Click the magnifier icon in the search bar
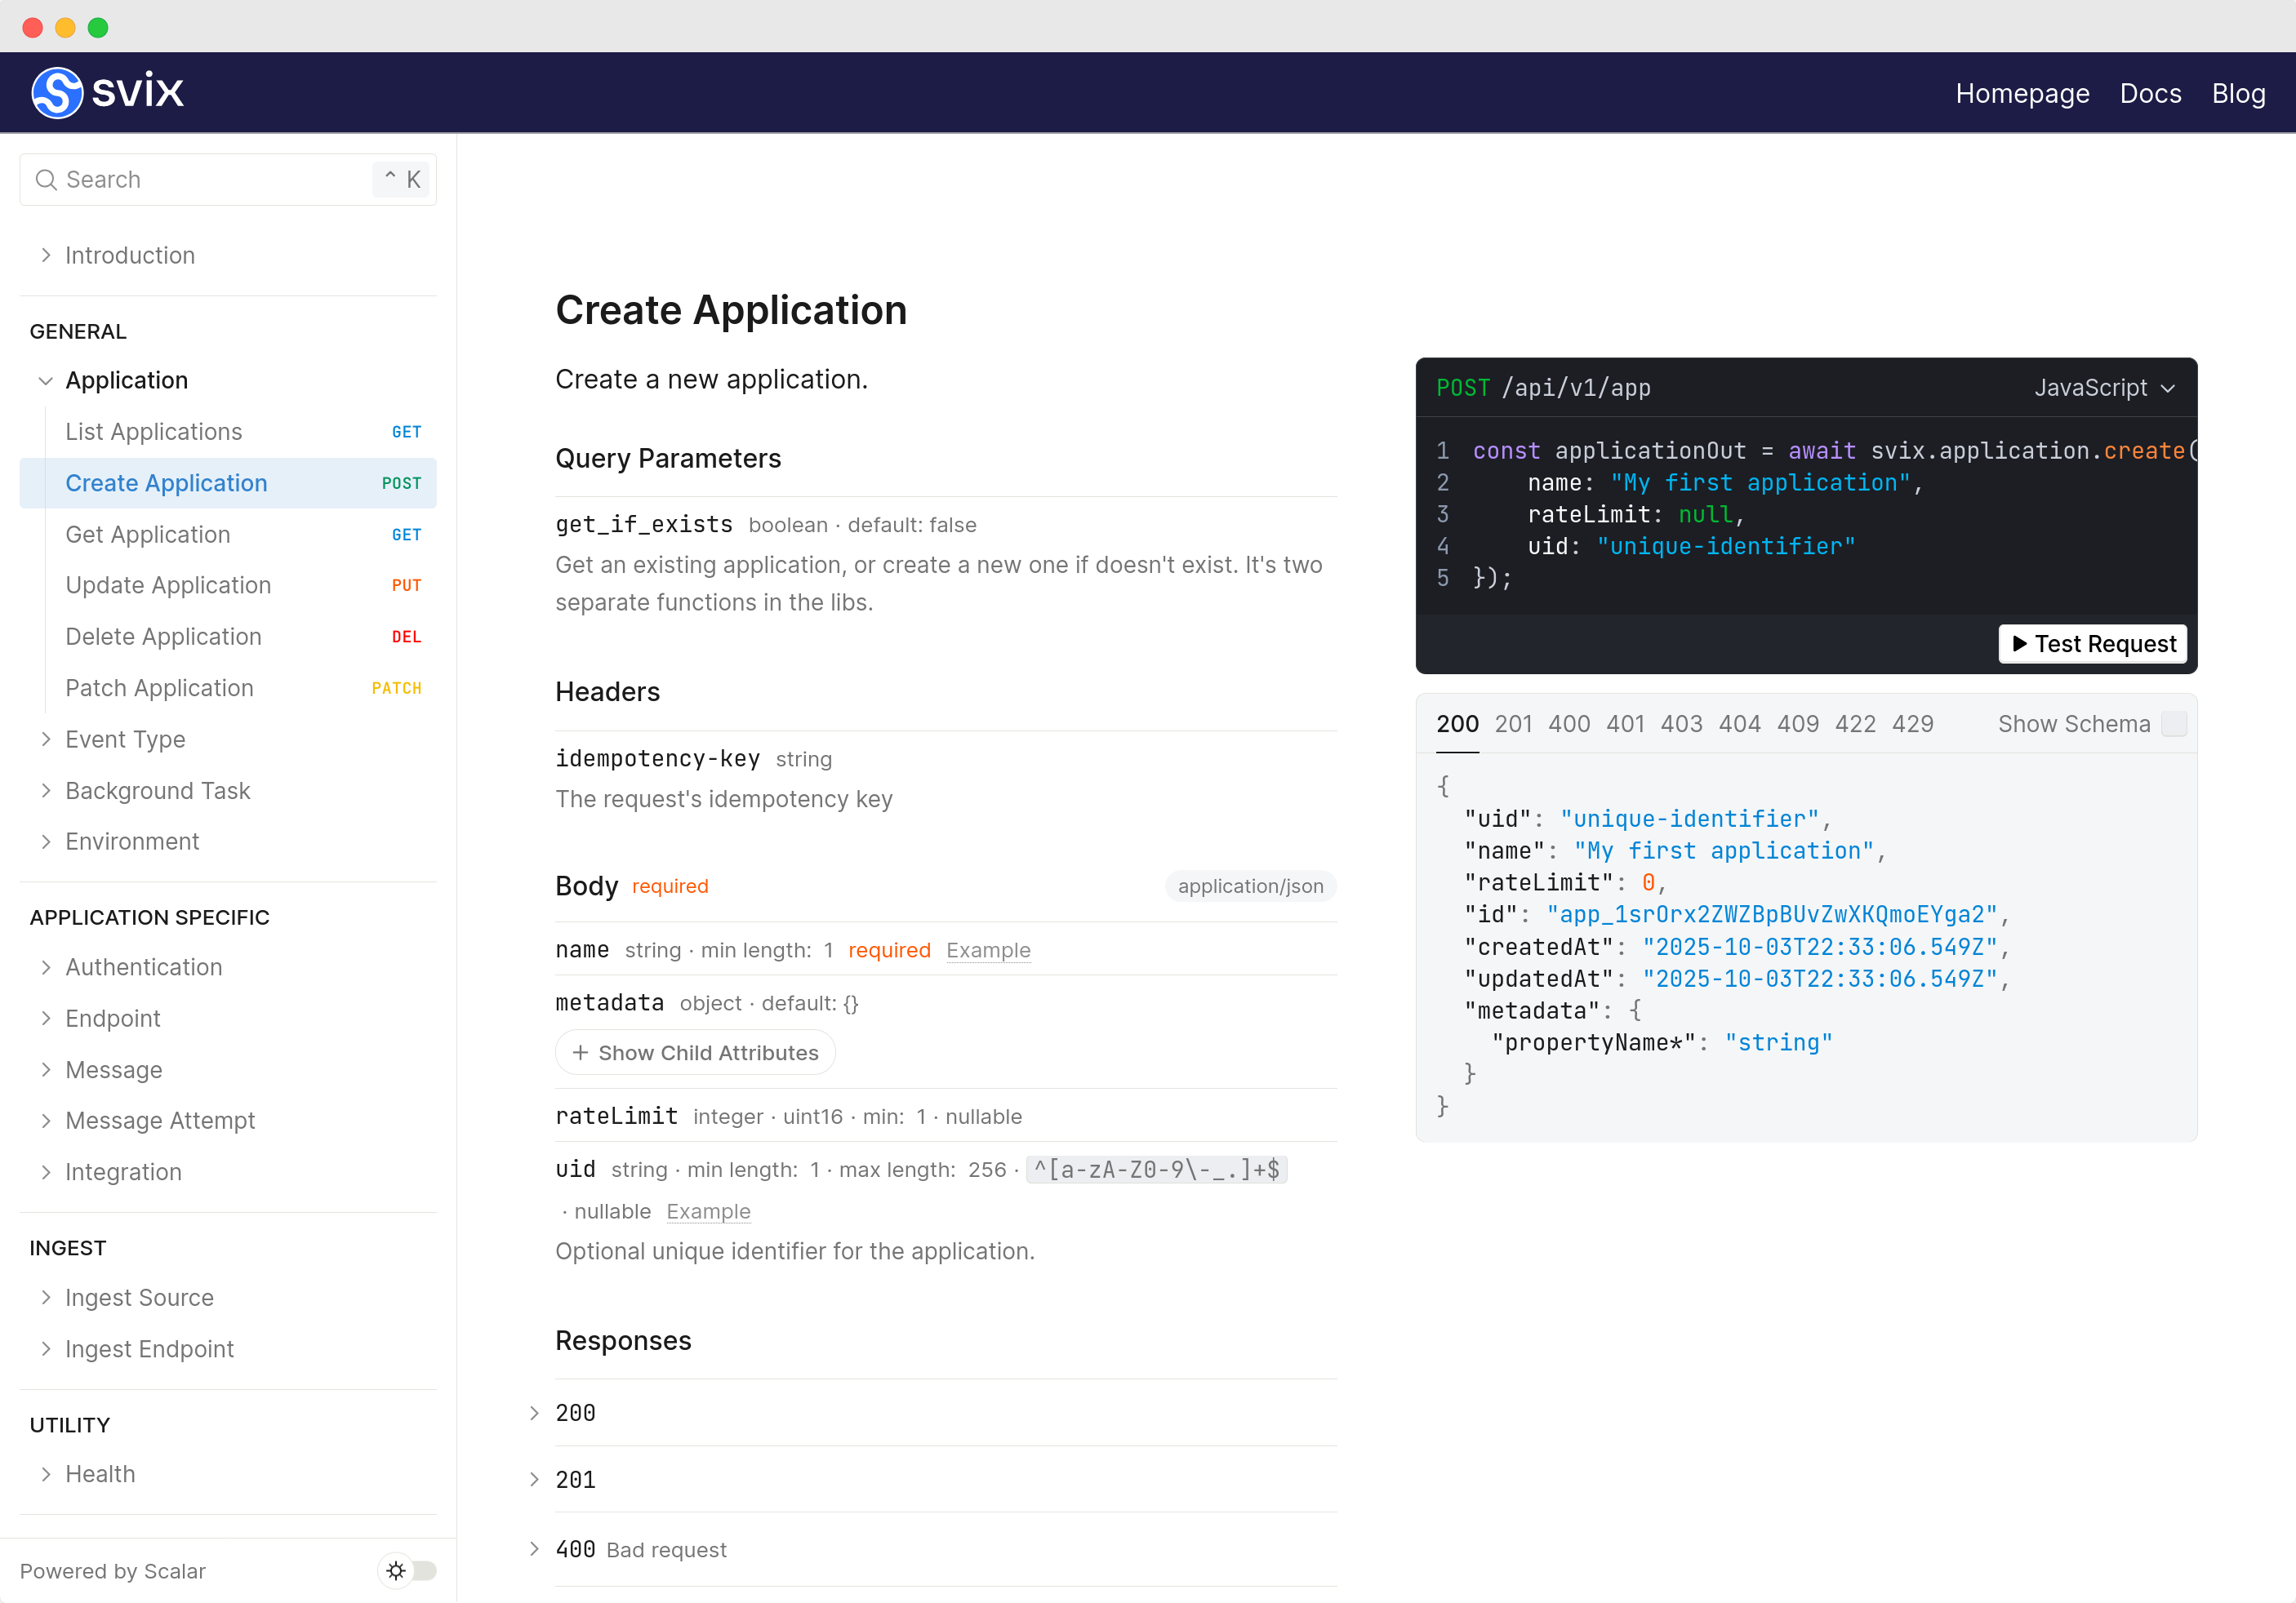 [46, 180]
